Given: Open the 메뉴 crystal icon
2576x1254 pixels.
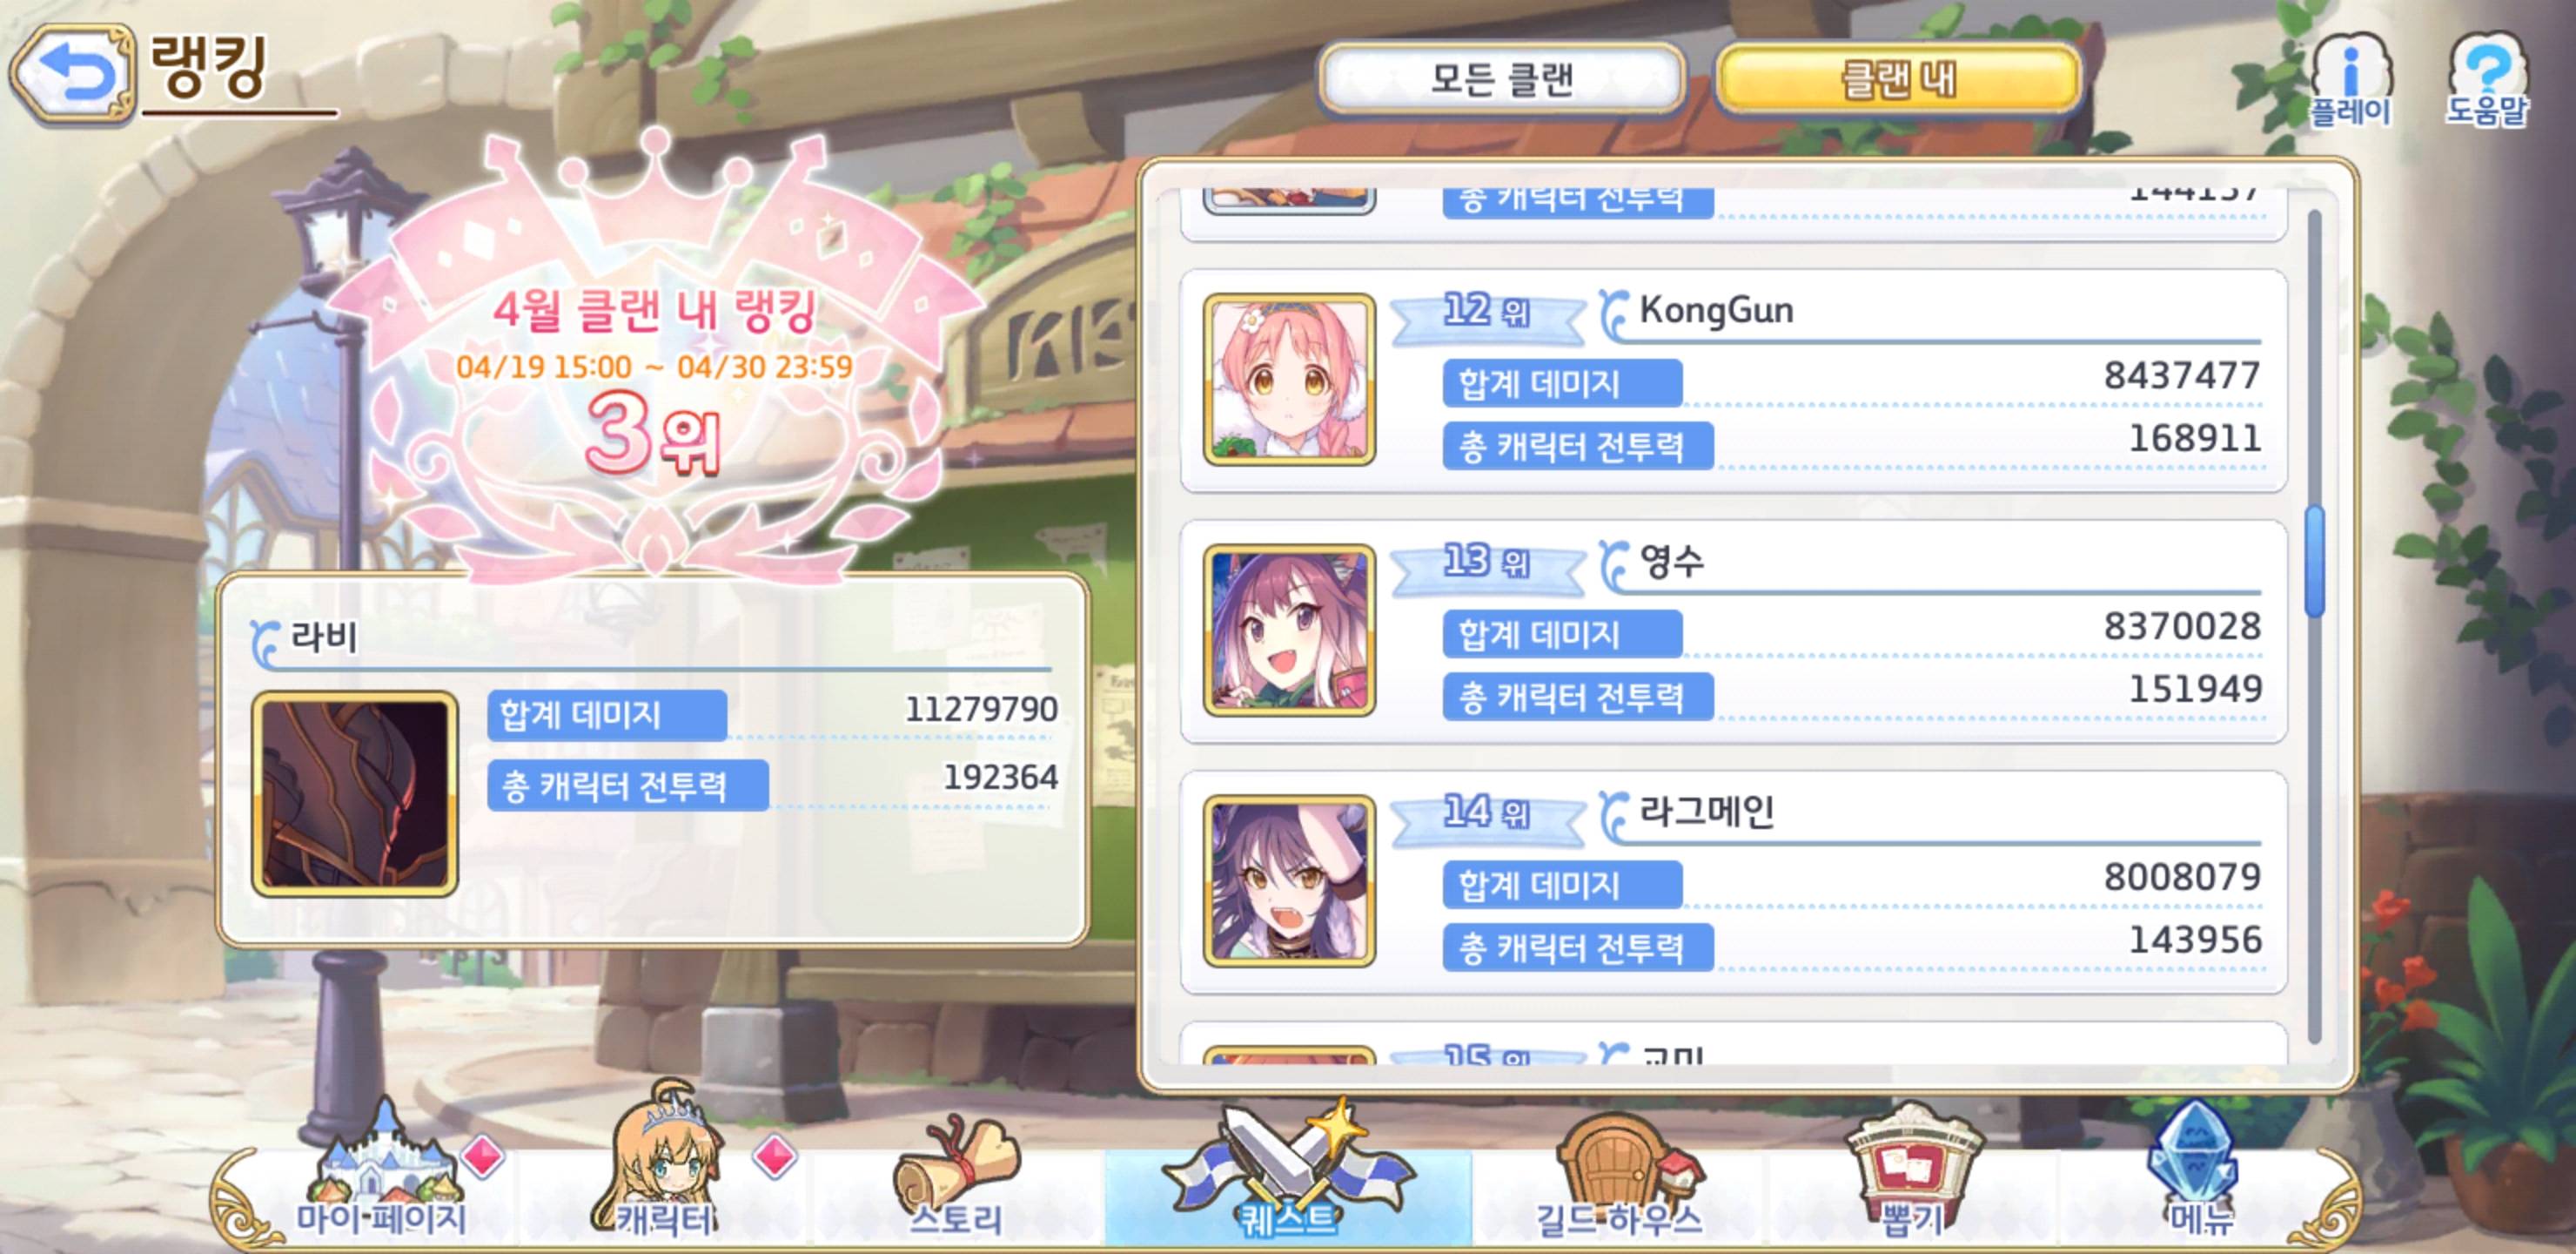Looking at the screenshot, I should click(2198, 1171).
